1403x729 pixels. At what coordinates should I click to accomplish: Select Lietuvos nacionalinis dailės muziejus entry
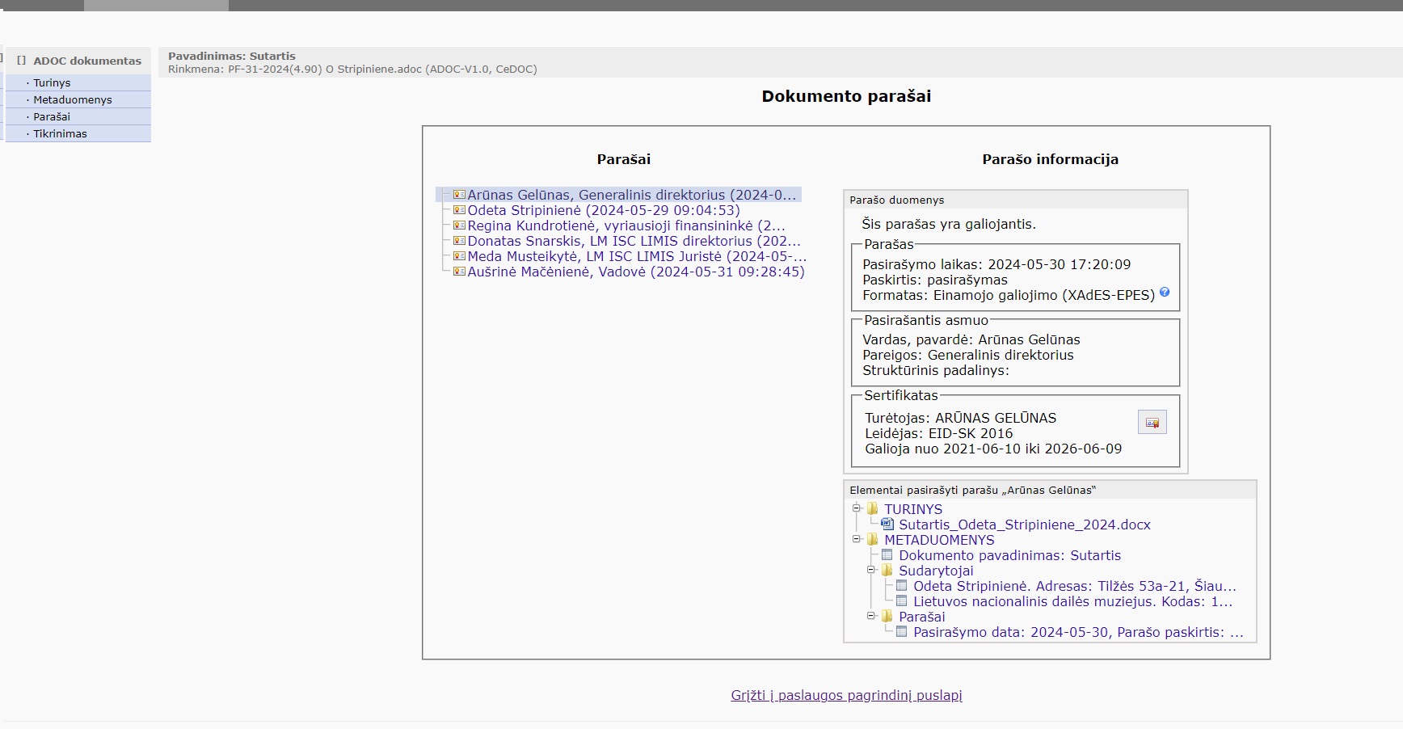[x=1072, y=601]
